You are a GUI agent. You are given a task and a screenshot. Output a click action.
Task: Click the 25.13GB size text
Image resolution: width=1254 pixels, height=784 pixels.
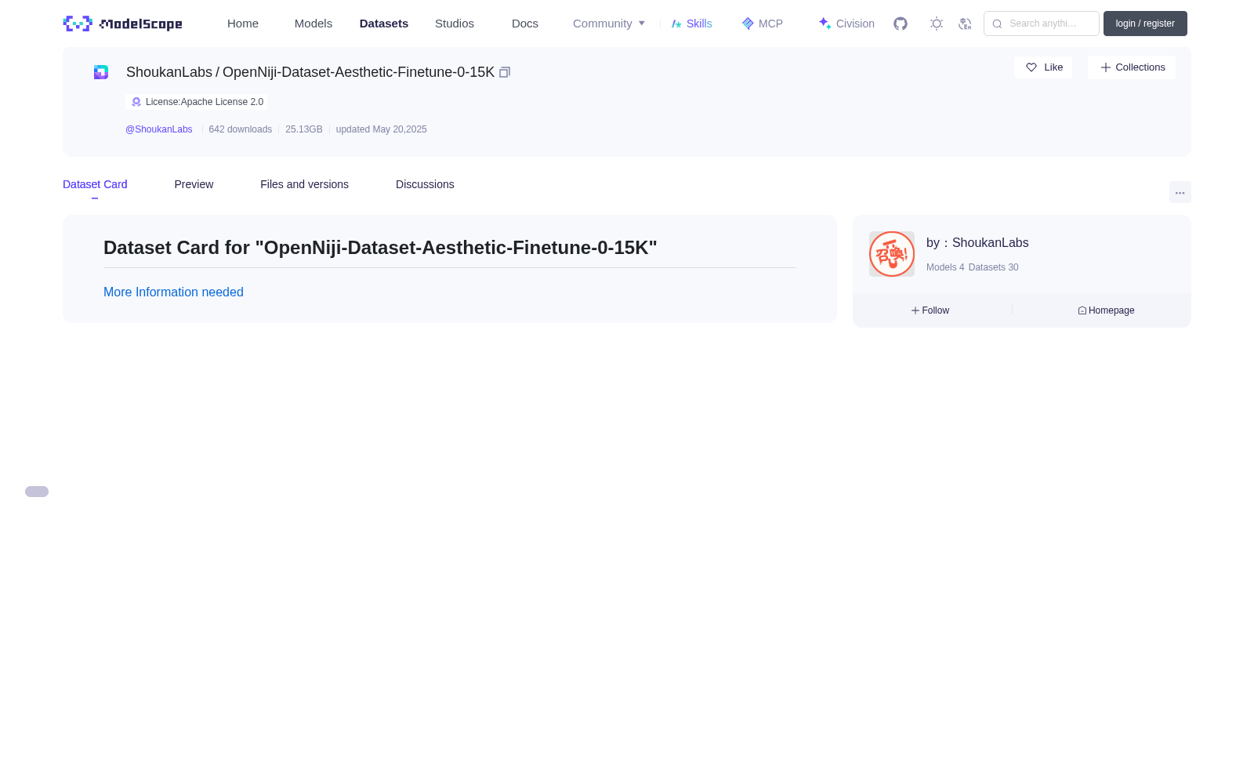click(x=304, y=129)
